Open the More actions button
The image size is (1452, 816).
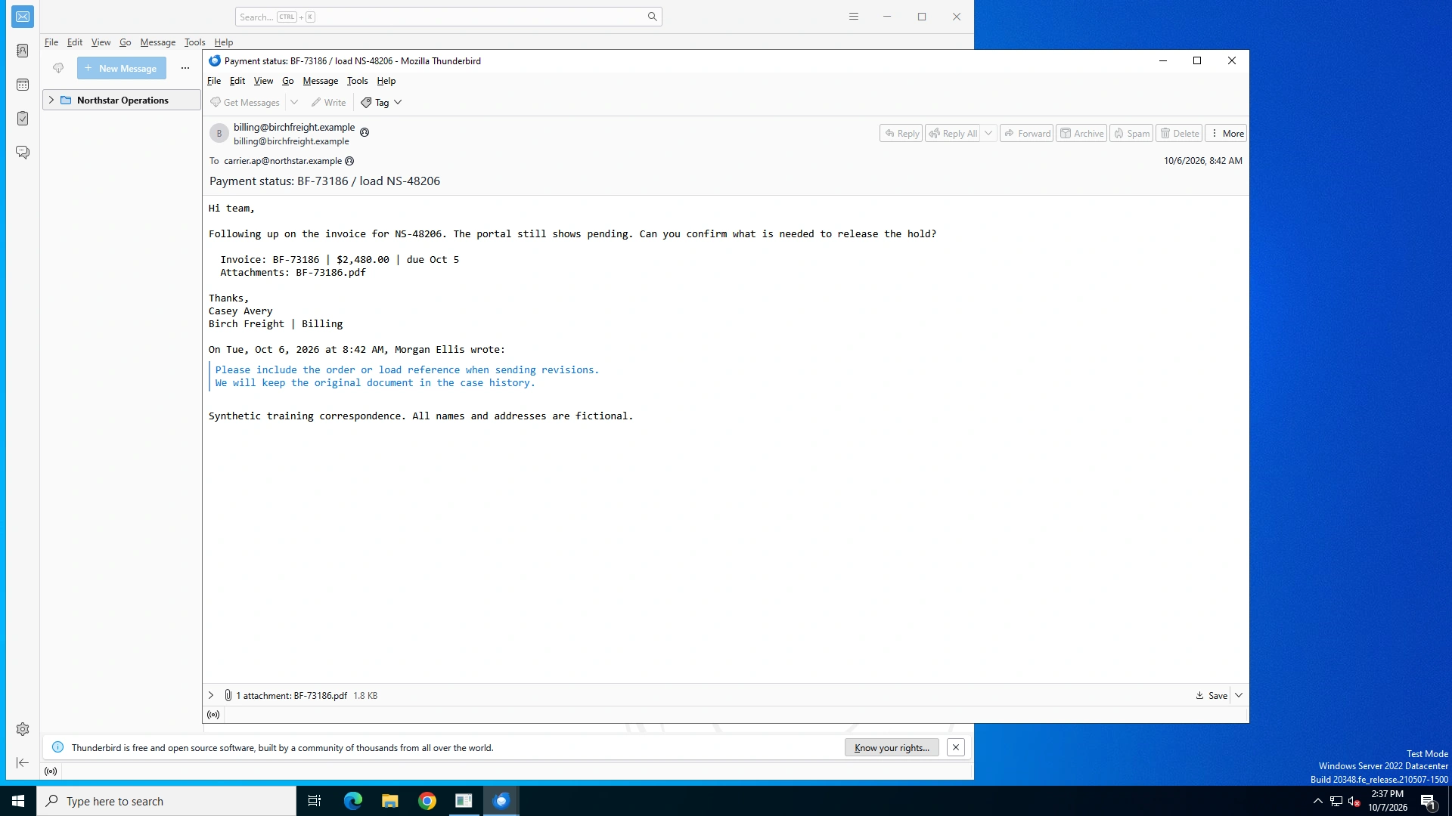[x=1226, y=133]
